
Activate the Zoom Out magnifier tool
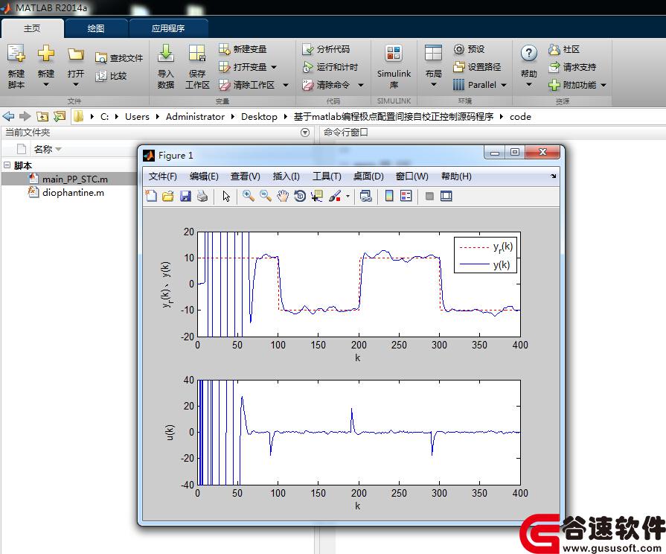click(x=266, y=196)
